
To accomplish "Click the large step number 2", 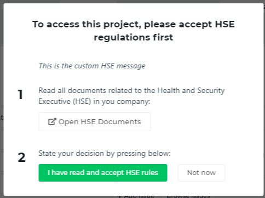I will pos(21,158).
